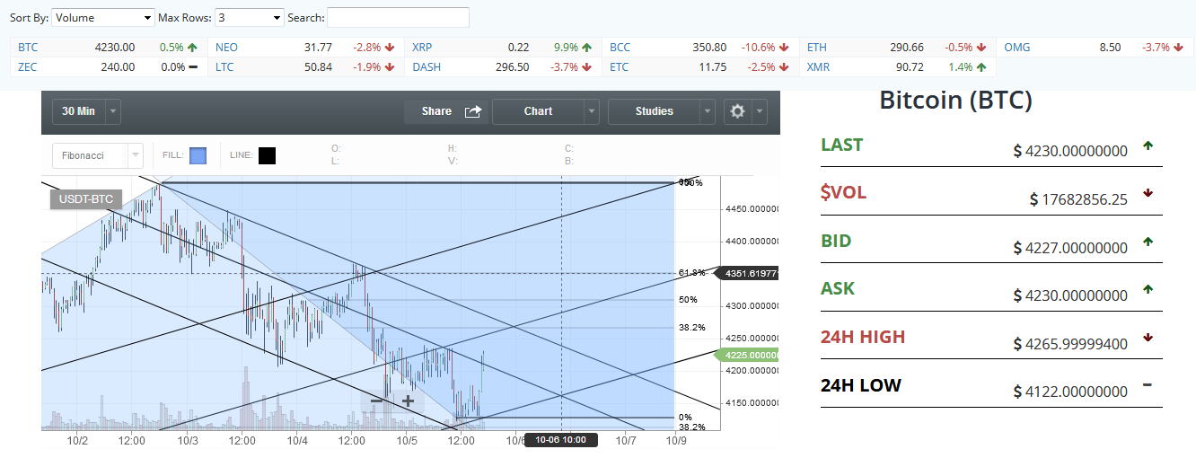Viewport: 1196px width, 458px height.
Task: Select the XRP ticker link
Action: (x=423, y=48)
